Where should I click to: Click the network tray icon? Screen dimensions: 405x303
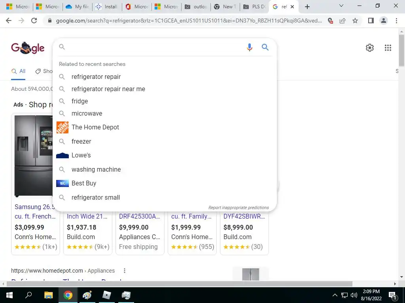coord(344,295)
